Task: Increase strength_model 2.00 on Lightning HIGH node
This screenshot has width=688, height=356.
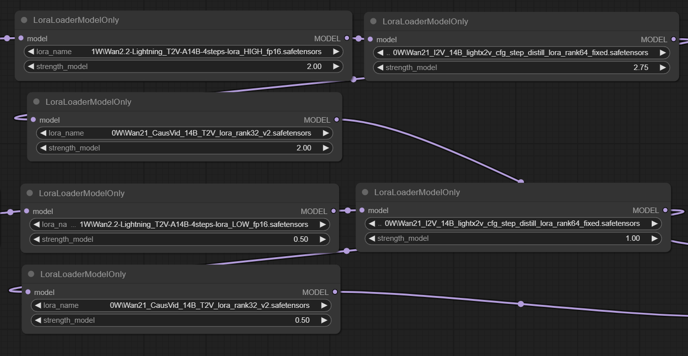Action: (x=336, y=67)
